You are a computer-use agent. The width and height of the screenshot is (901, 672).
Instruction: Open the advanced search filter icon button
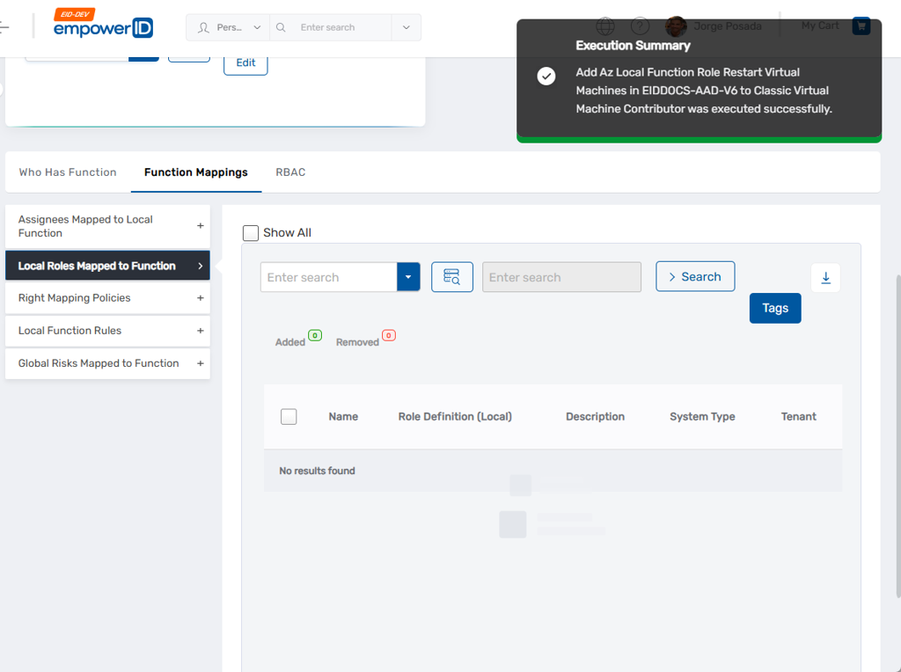(x=452, y=277)
